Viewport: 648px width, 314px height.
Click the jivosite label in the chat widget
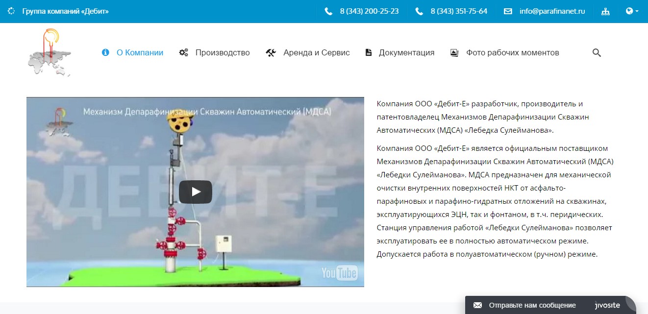[x=608, y=305]
